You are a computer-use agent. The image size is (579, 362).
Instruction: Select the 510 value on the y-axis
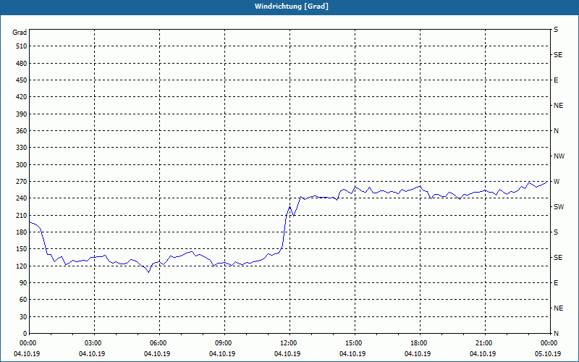pos(22,46)
